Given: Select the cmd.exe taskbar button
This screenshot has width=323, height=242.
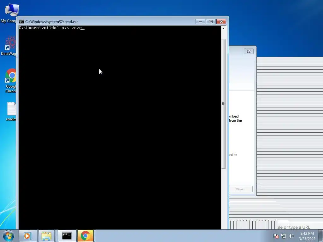Looking at the screenshot, I should click(67, 236).
